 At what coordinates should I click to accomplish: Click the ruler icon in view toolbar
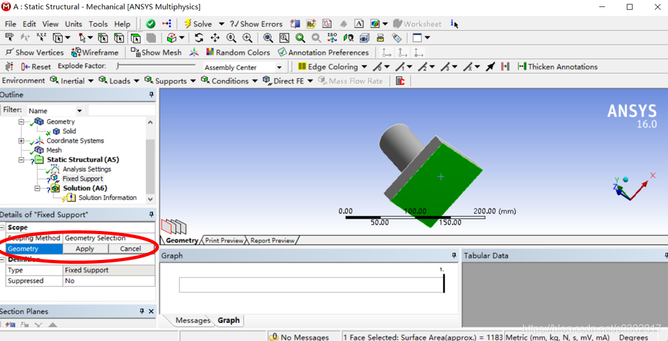(x=381, y=38)
